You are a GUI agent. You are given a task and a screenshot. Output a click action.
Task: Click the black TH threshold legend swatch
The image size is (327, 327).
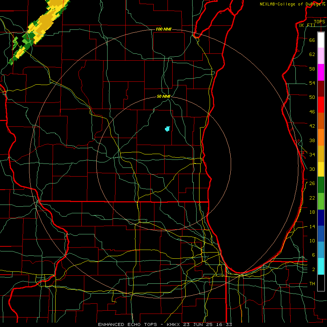click(x=321, y=283)
